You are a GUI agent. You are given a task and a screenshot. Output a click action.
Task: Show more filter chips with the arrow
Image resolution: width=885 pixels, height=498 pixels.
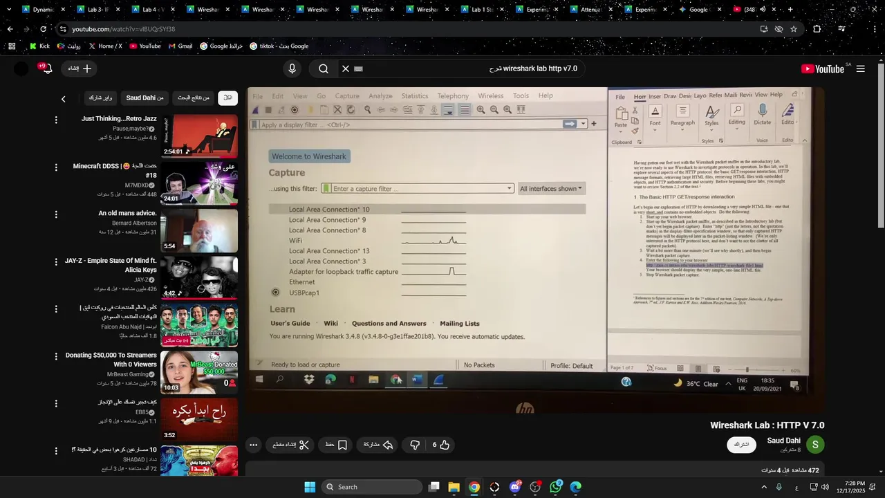(x=63, y=99)
